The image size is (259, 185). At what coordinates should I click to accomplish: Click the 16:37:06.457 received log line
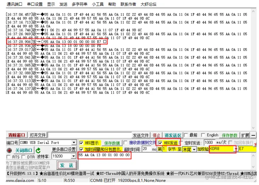tap(127, 16)
